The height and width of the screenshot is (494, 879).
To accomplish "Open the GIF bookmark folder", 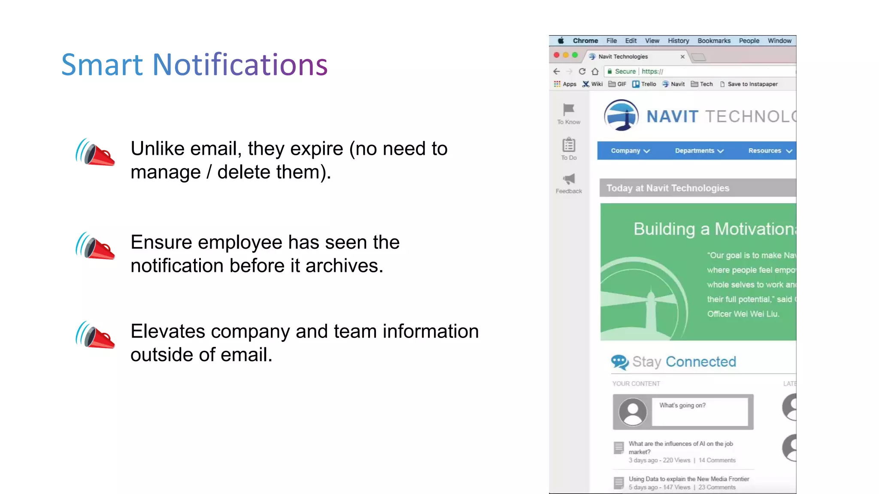I will [617, 84].
